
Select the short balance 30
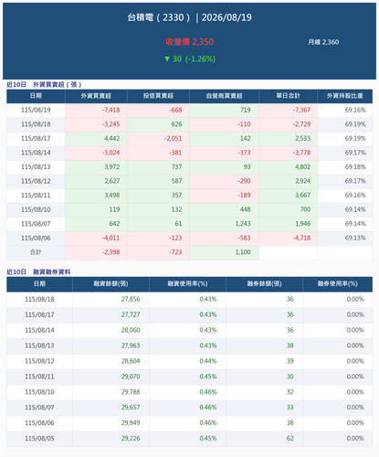(290, 377)
